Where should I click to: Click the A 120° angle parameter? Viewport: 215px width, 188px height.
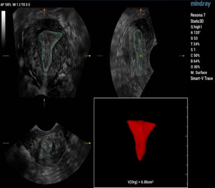pyautogui.click(x=195, y=33)
